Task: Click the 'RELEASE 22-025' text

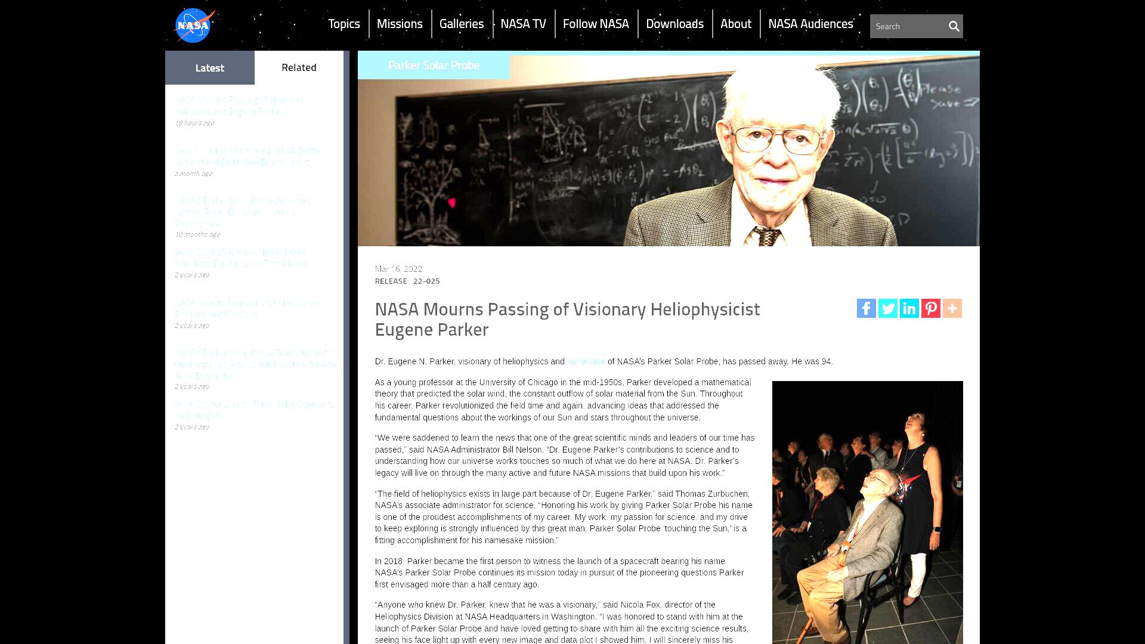Action: (x=407, y=281)
